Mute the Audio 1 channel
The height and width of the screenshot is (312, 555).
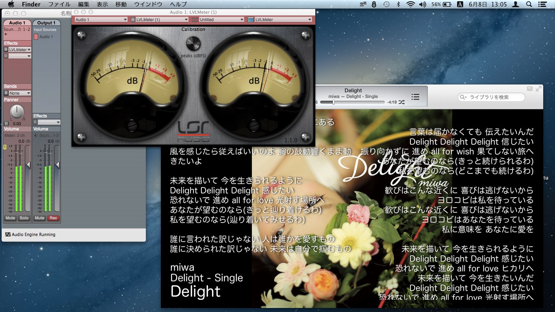pyautogui.click(x=10, y=218)
